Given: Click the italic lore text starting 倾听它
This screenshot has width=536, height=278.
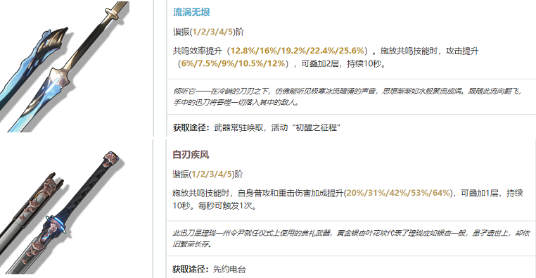Looking at the screenshot, I should click(347, 96).
